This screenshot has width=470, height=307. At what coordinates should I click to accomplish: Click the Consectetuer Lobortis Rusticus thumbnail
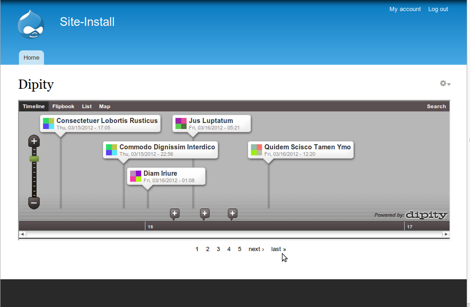tap(49, 123)
